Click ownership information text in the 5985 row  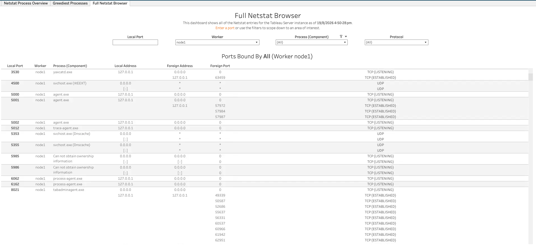[73, 159]
